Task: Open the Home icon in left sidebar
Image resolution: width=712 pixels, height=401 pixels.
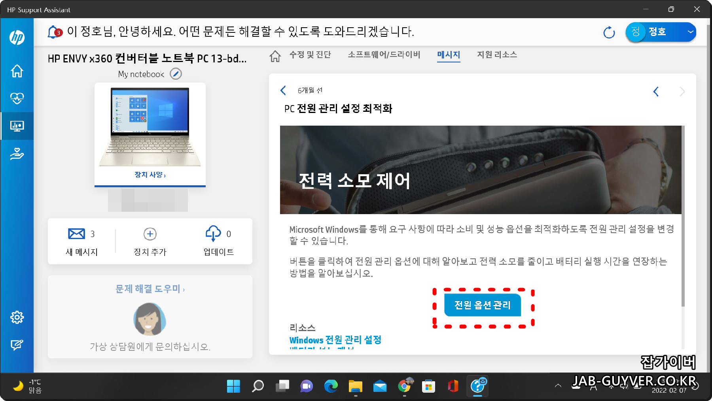Action: [x=17, y=71]
